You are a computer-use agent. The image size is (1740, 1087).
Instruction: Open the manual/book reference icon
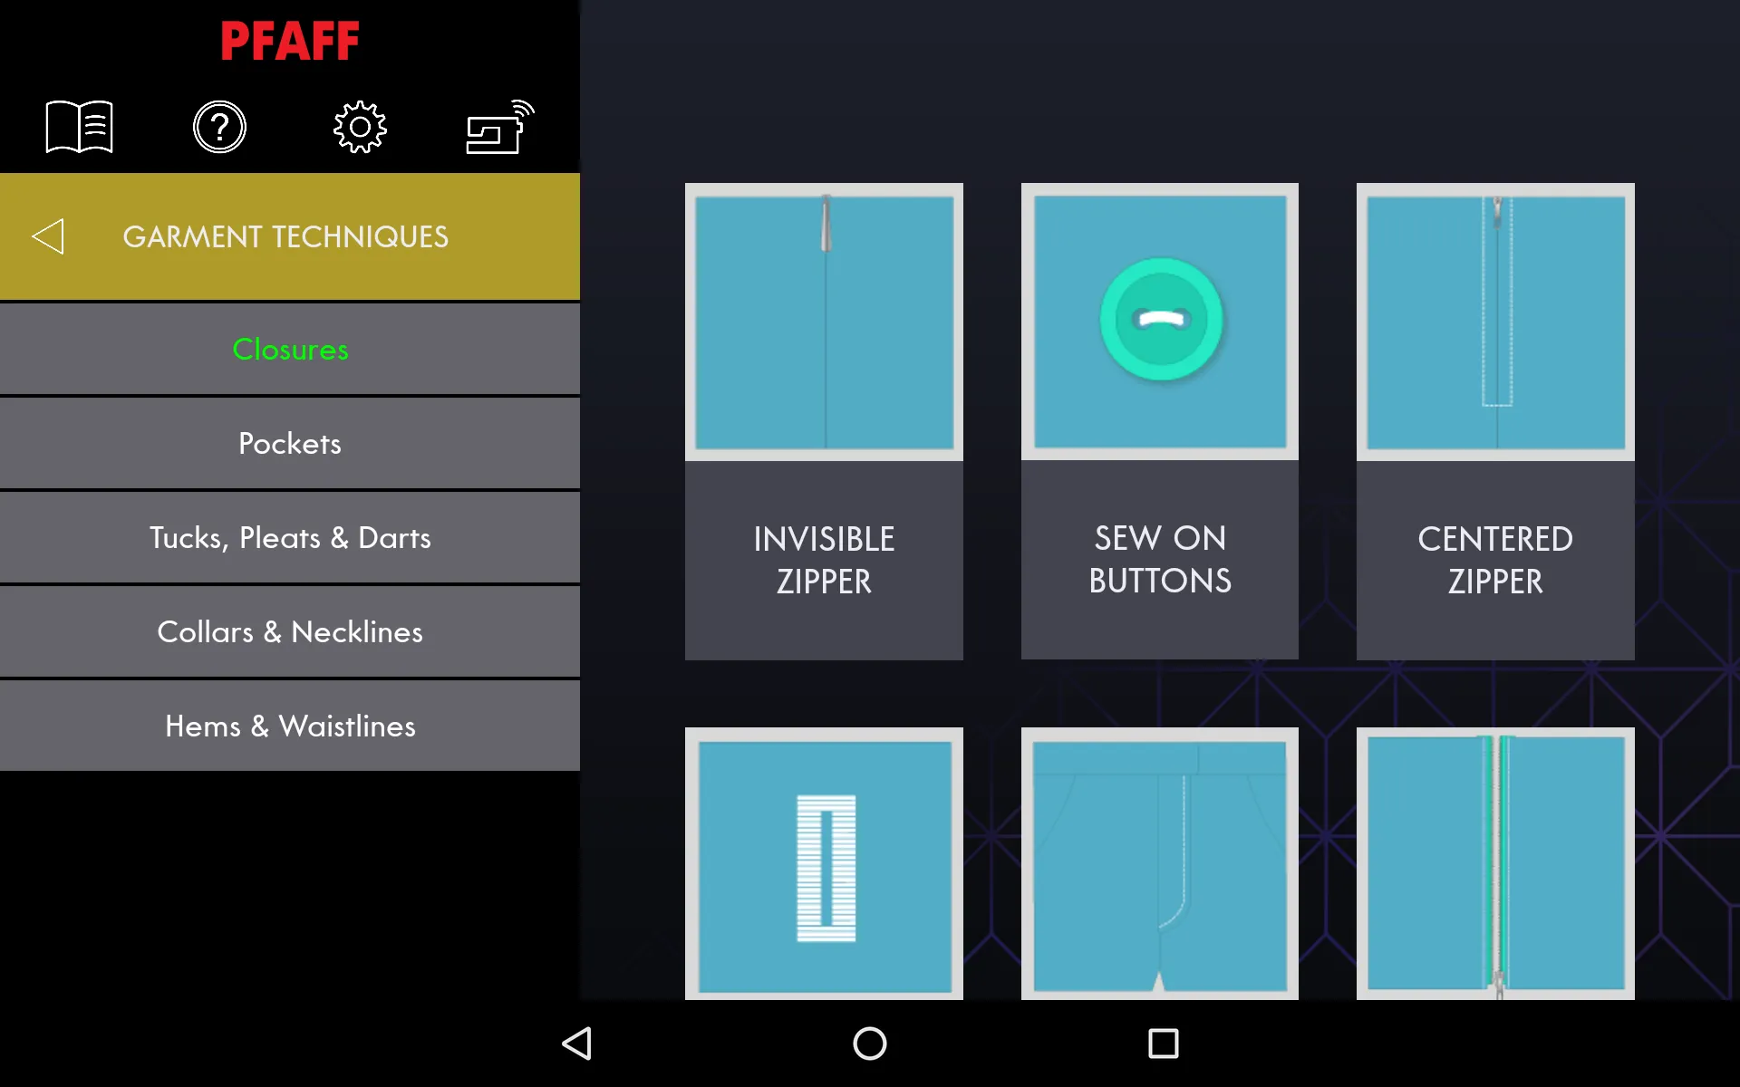point(80,125)
